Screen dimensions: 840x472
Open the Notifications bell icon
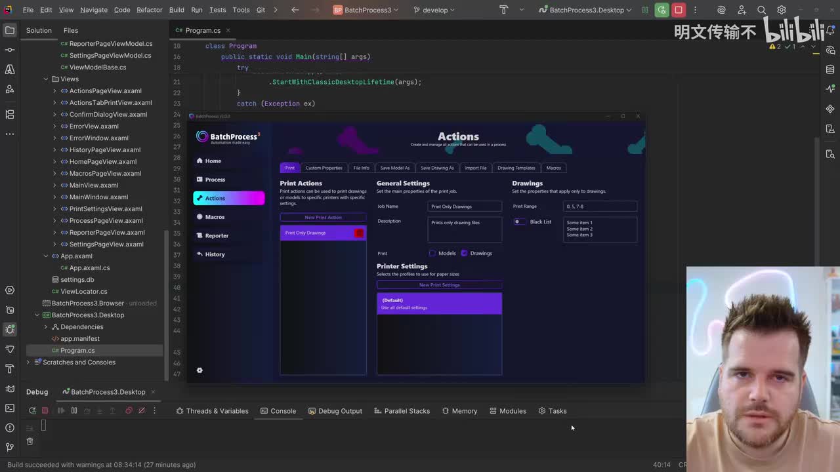pyautogui.click(x=830, y=30)
